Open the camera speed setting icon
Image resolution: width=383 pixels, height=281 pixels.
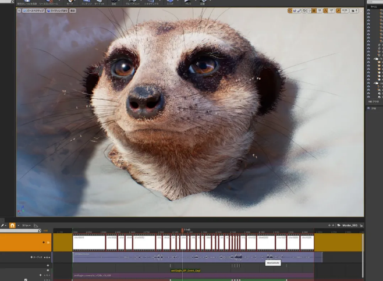(x=354, y=10)
